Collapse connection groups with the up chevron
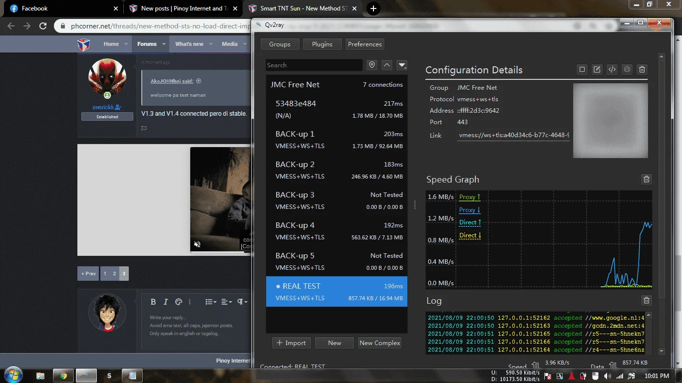The height and width of the screenshot is (383, 682). 387,65
